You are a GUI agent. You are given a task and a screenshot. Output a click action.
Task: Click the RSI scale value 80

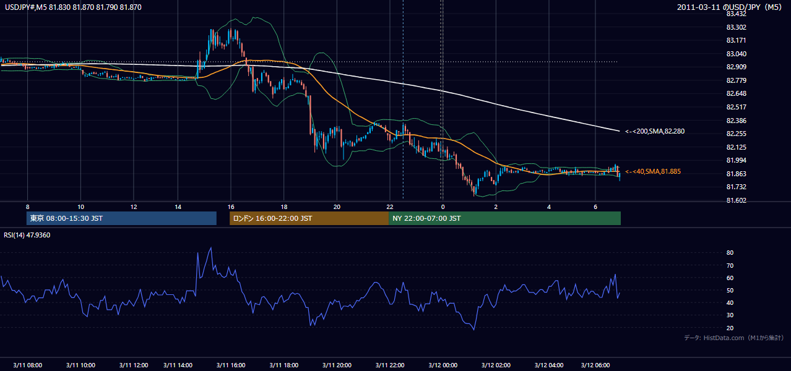(x=730, y=253)
